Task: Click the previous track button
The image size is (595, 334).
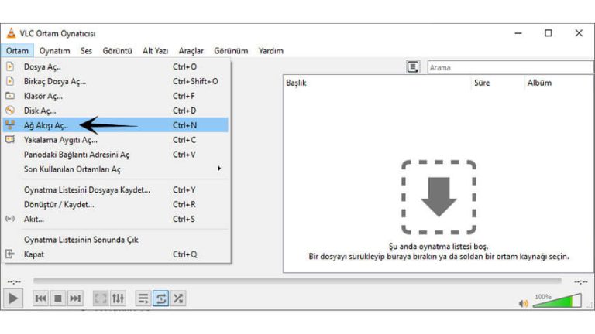Action: click(40, 298)
